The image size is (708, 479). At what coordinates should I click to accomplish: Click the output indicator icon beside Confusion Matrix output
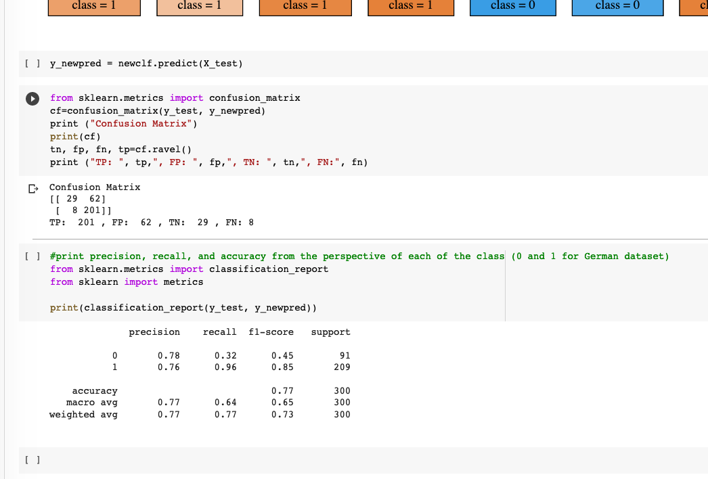click(x=32, y=187)
